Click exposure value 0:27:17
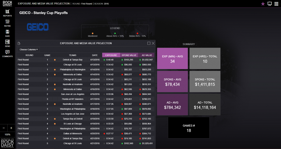This screenshot has height=149, width=281. coord(110,134)
